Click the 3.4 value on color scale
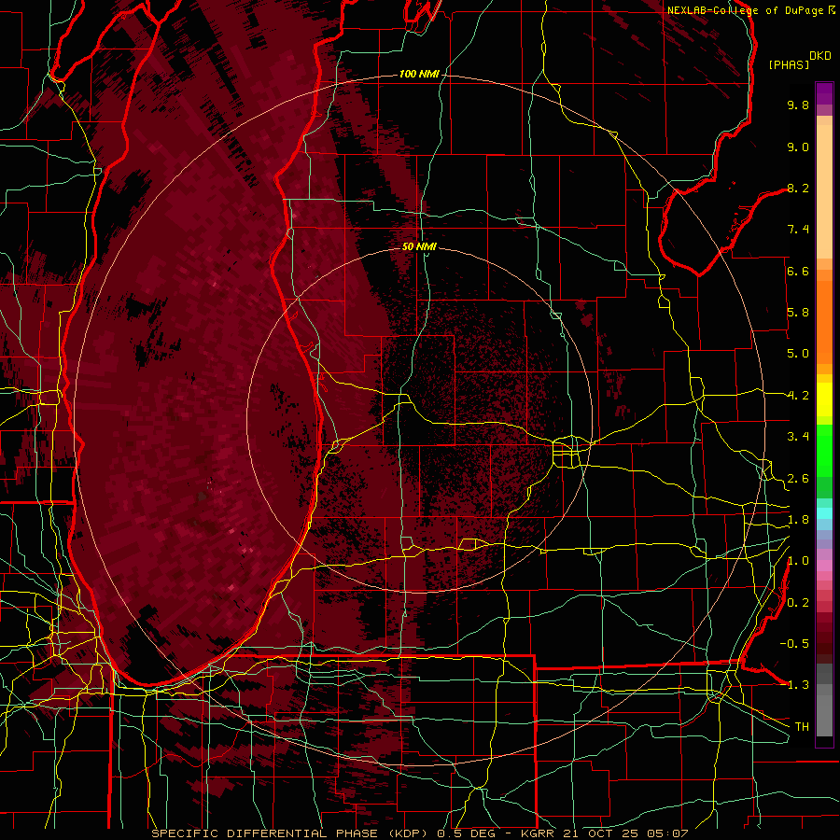 798,437
